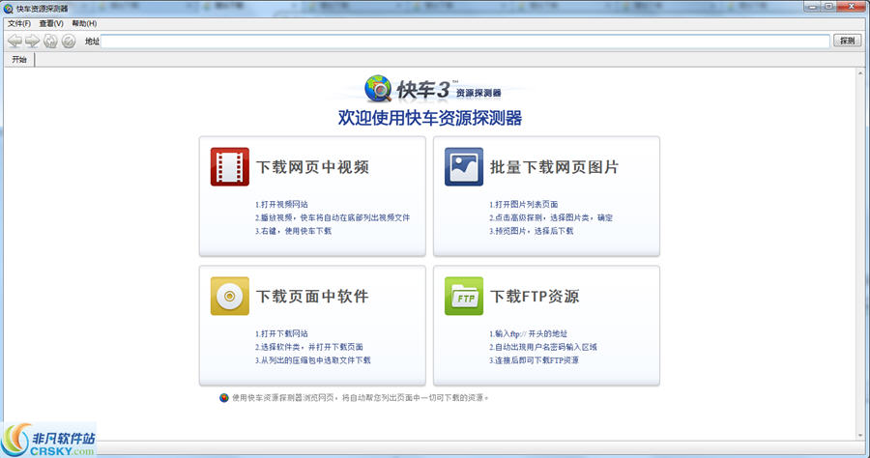Click the text 3.从列出的压缩包中选取文件下载
Screen dimensions: 870x458
pyautogui.click(x=313, y=359)
